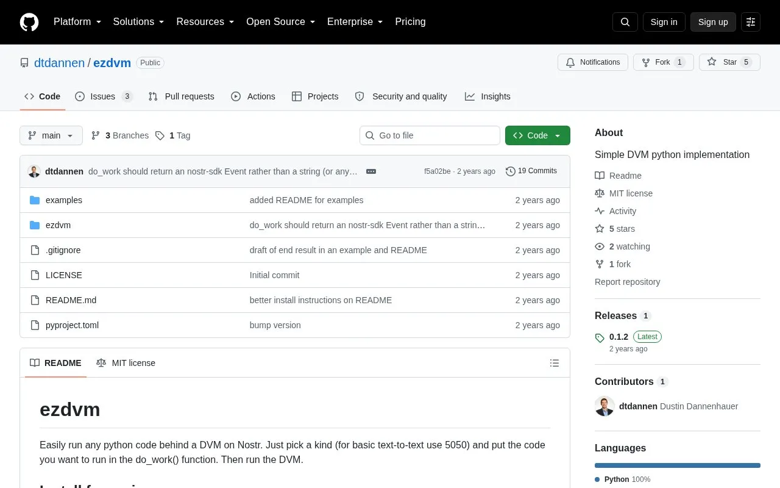
Task: Click the Notifications bell button
Action: point(593,62)
